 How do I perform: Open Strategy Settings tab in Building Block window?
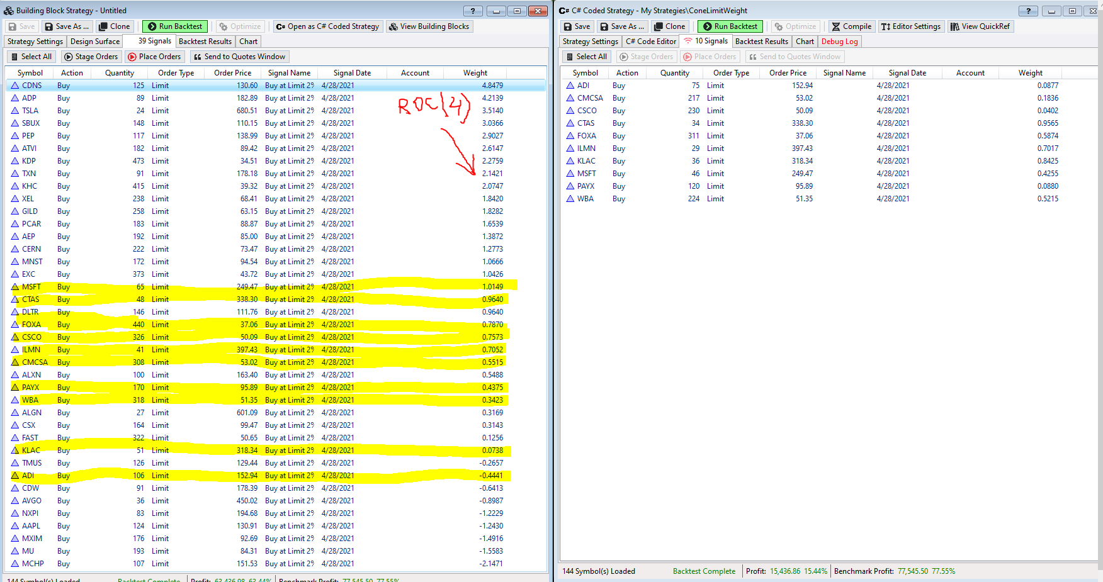[x=35, y=42]
